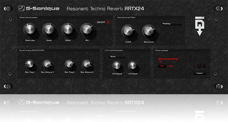Open the Peaking filter type dropdown
The image size is (228, 122).
(x=172, y=24)
